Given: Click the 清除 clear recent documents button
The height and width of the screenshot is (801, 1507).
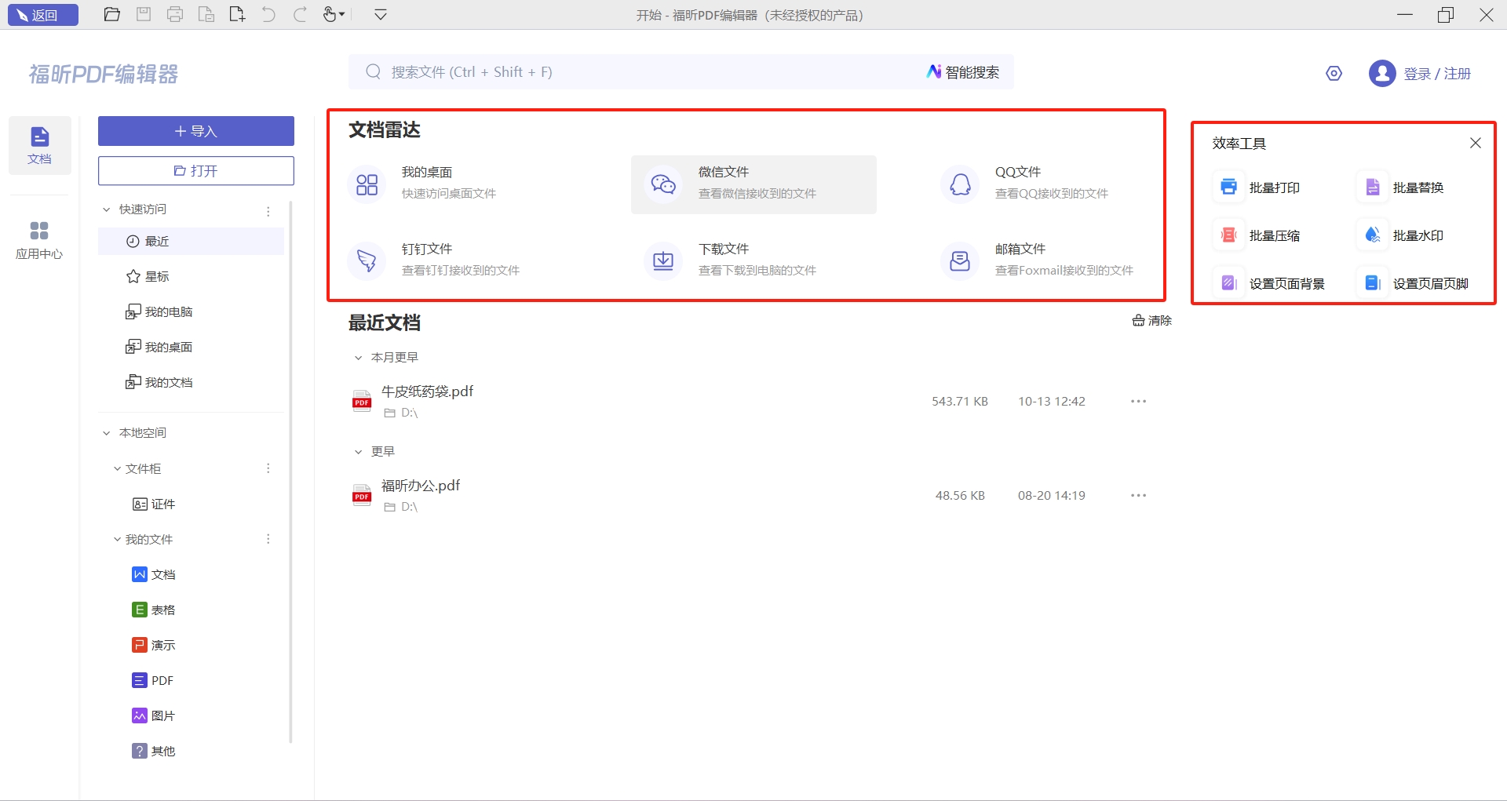Looking at the screenshot, I should 1151,321.
